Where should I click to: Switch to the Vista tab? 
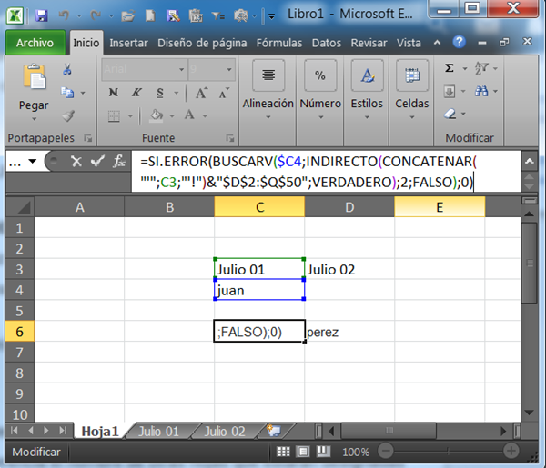coord(409,43)
